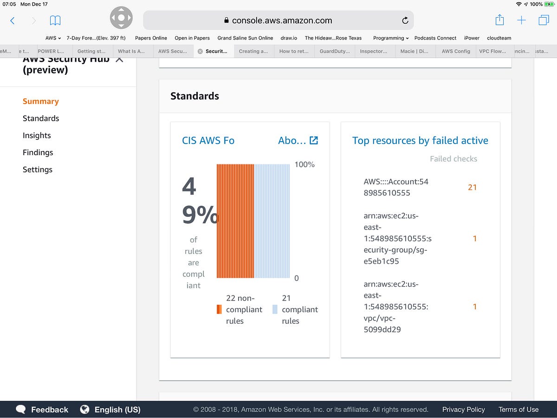Open the Privacy Policy link
The image size is (557, 418).
[x=463, y=410]
